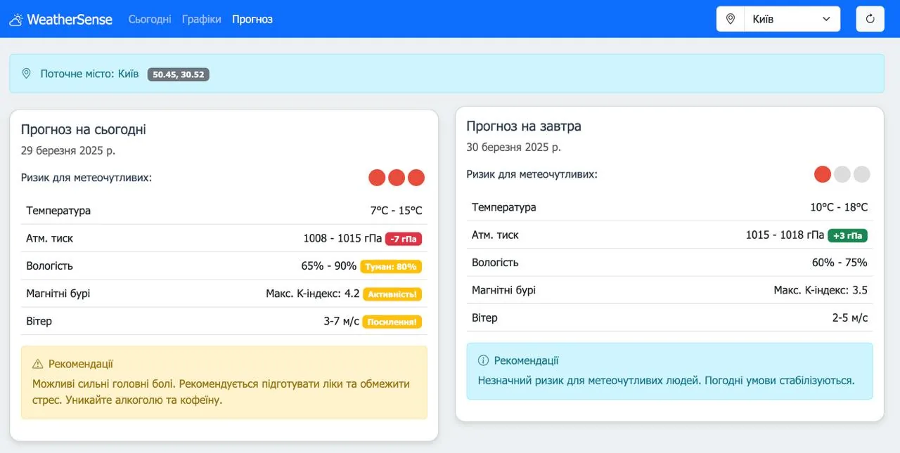900x453 pixels.
Task: Switch to the Графіки tab
Action: [202, 19]
